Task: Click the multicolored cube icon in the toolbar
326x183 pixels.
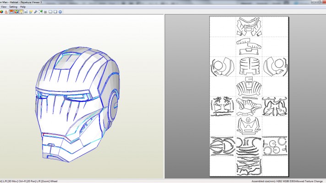Action: coord(1,12)
